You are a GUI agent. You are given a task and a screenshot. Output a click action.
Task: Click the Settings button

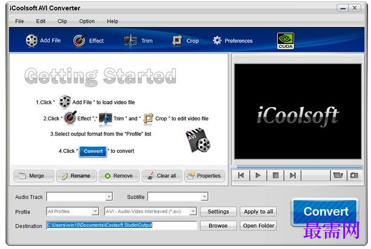pos(218,212)
